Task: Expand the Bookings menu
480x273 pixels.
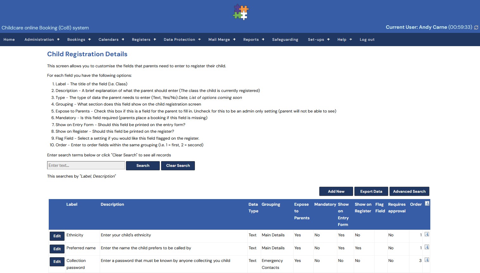Action: point(79,39)
